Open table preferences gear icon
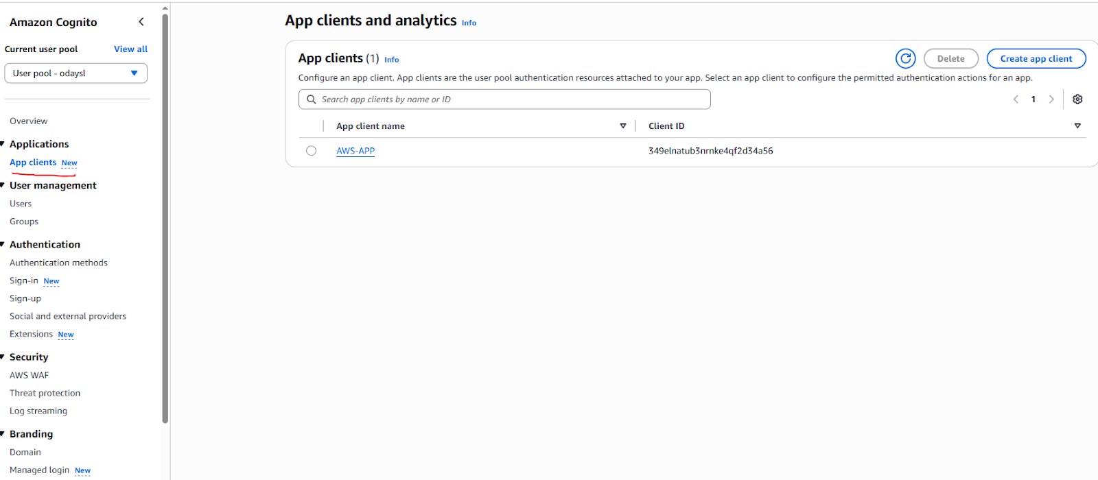This screenshot has height=480, width=1098. click(x=1077, y=99)
